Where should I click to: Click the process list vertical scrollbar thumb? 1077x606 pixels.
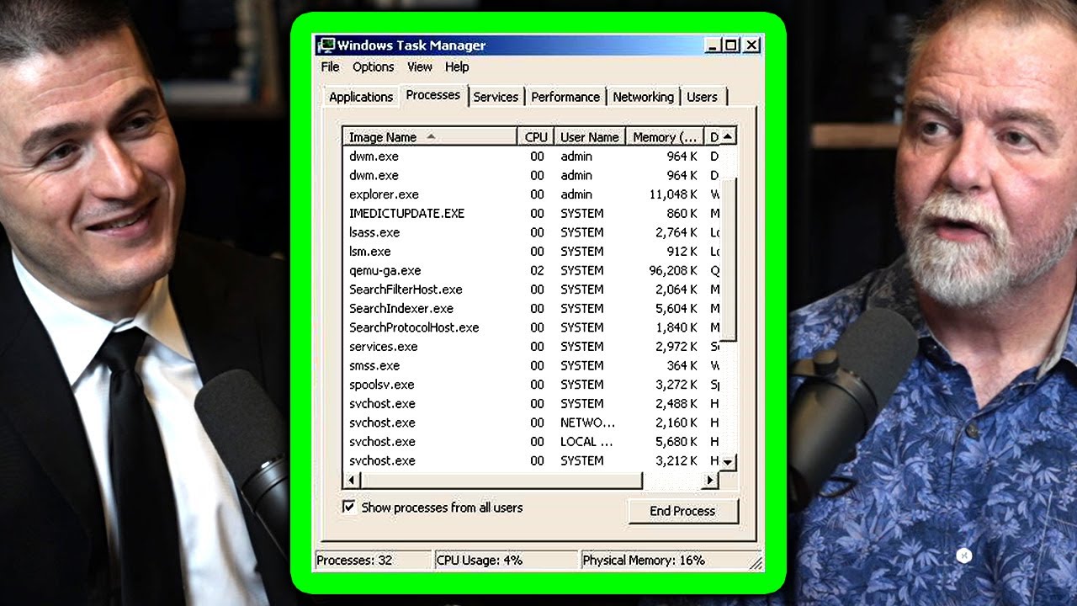point(729,260)
